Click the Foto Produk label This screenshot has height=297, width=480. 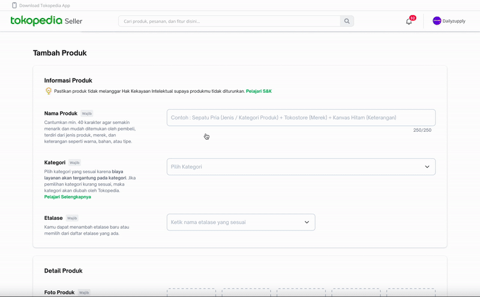point(59,292)
